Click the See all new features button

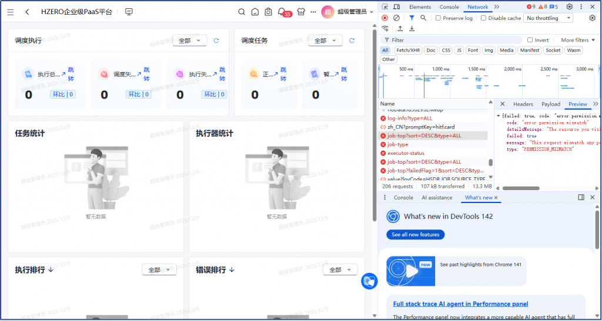[x=416, y=235]
